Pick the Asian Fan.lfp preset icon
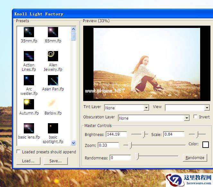The image size is (213, 187). [53, 80]
